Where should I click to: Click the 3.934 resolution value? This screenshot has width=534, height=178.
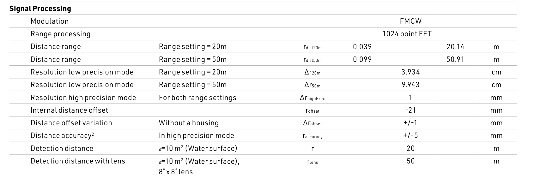click(x=410, y=72)
